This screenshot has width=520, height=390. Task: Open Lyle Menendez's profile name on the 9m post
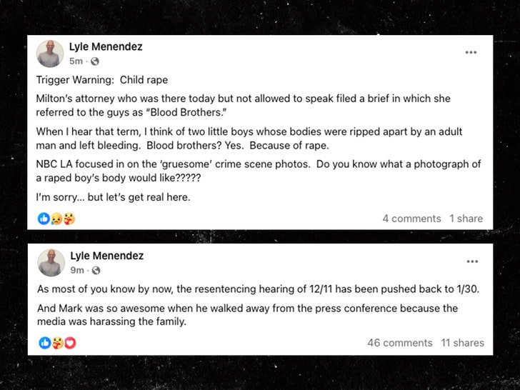(106, 256)
